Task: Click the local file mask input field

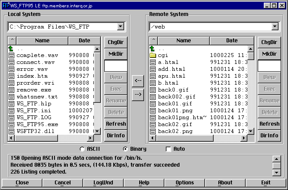Action: [x=116, y=66]
